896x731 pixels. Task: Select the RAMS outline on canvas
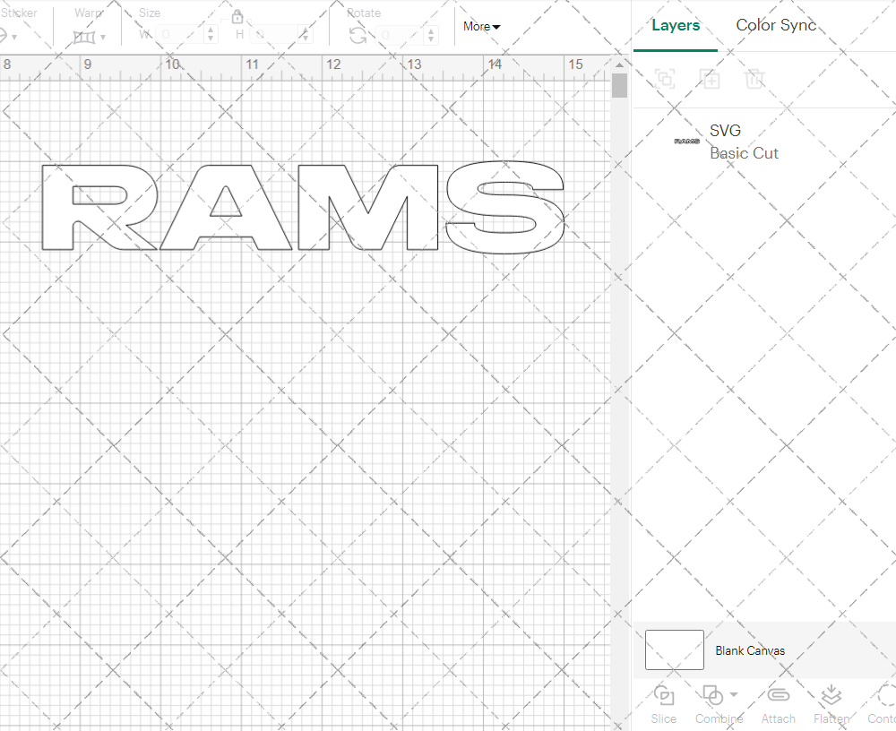[x=303, y=208]
